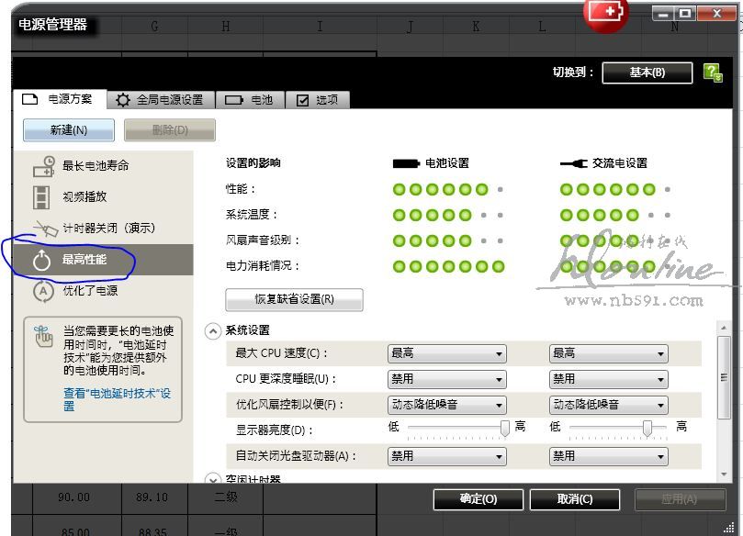
Task: Click the red battery status icon
Action: (606, 13)
